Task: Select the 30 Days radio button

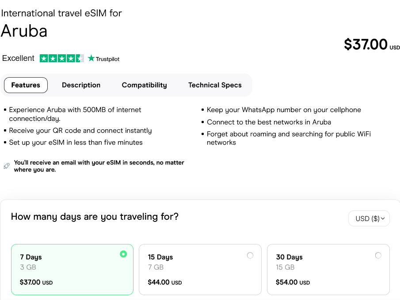Action: (378, 255)
